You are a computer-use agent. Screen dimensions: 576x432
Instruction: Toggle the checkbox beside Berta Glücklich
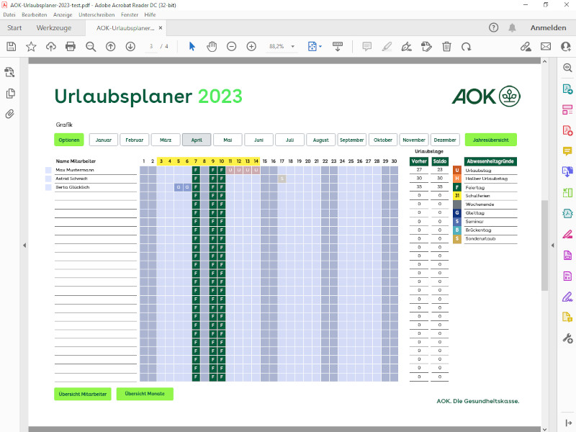tap(48, 187)
